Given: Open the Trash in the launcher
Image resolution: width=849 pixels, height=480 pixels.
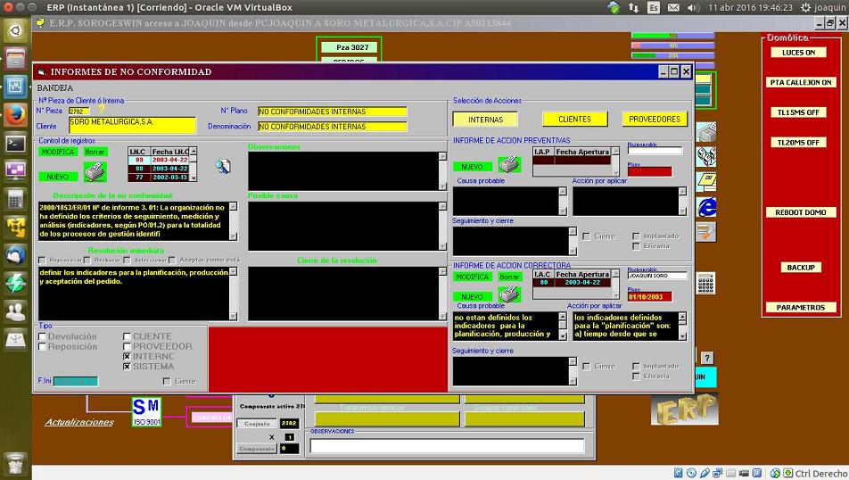Looking at the screenshot, I should pyautogui.click(x=15, y=464).
